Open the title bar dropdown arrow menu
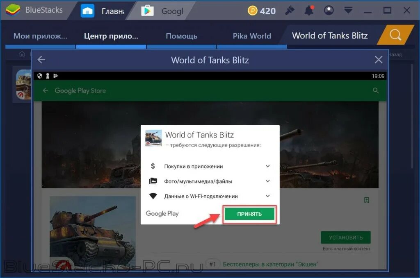The width and height of the screenshot is (420, 278). point(348,10)
